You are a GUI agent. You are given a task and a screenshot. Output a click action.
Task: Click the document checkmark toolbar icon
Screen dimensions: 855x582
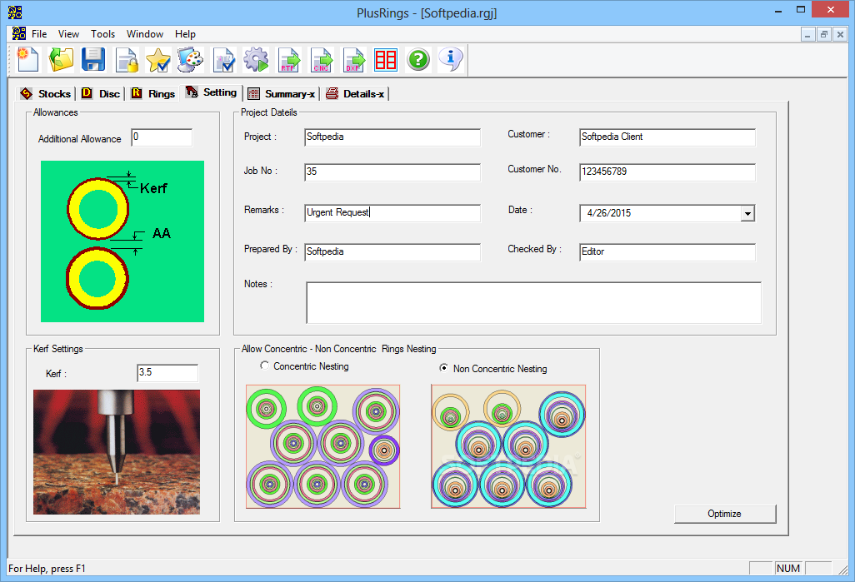click(223, 59)
